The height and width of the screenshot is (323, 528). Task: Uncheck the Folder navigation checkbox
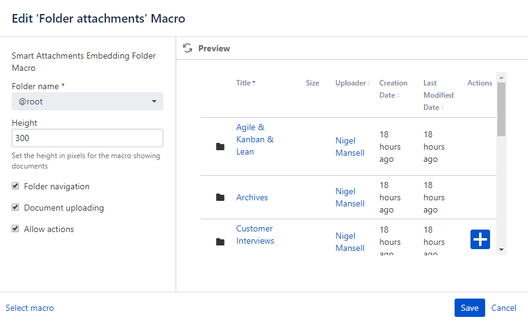[x=15, y=186]
